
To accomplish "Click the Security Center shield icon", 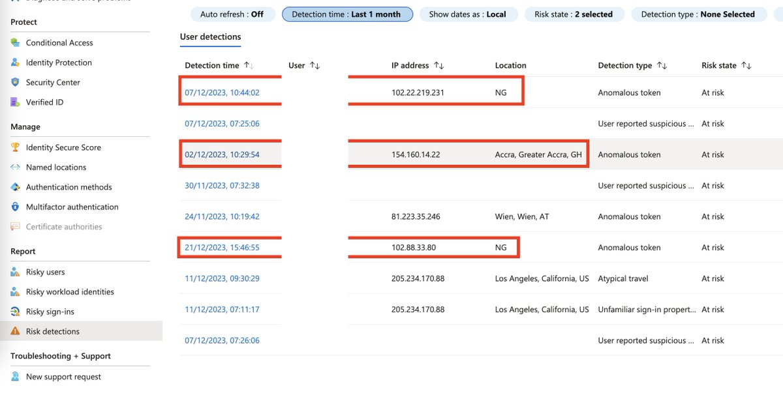I will 16,82.
